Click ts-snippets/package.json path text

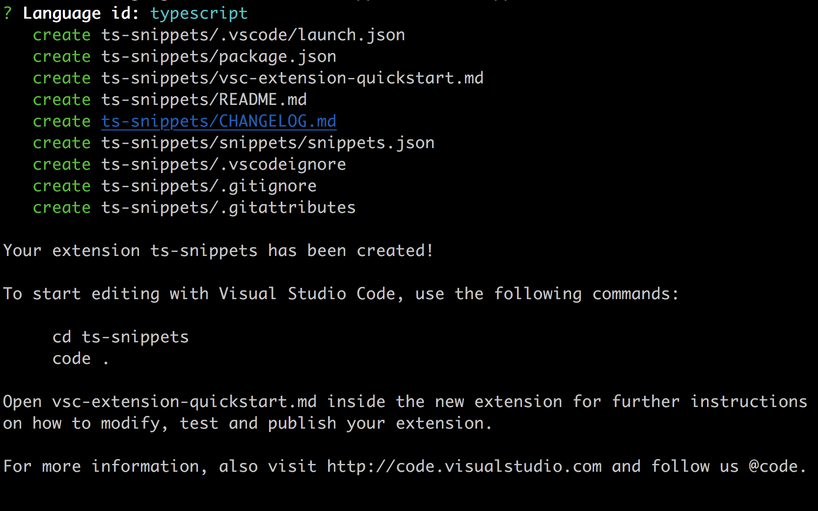click(x=218, y=56)
